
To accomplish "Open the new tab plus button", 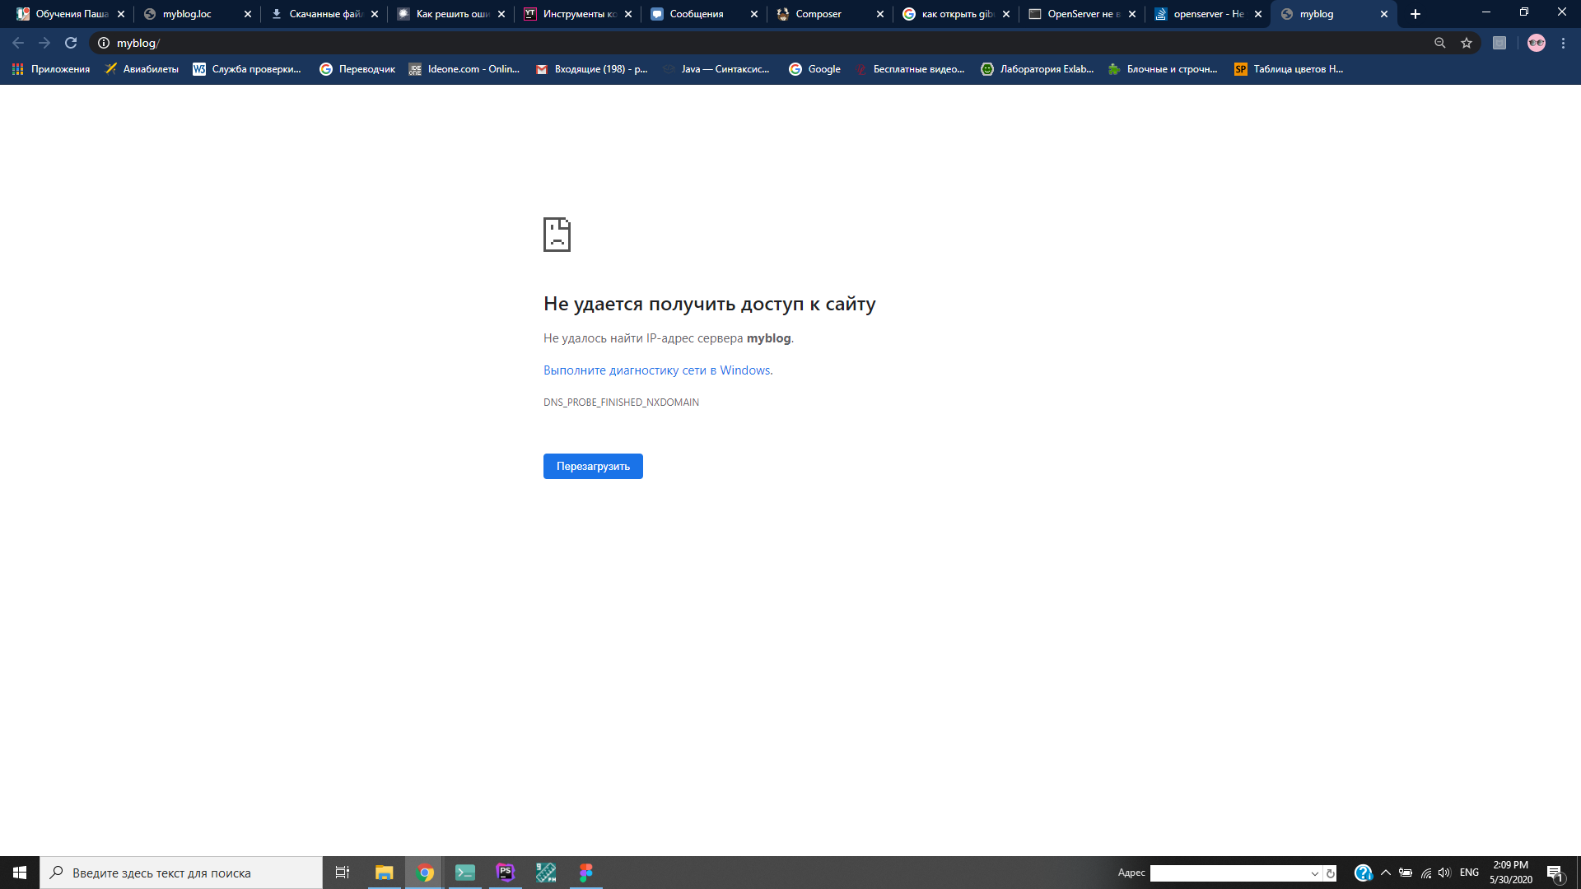I will 1415,14.
